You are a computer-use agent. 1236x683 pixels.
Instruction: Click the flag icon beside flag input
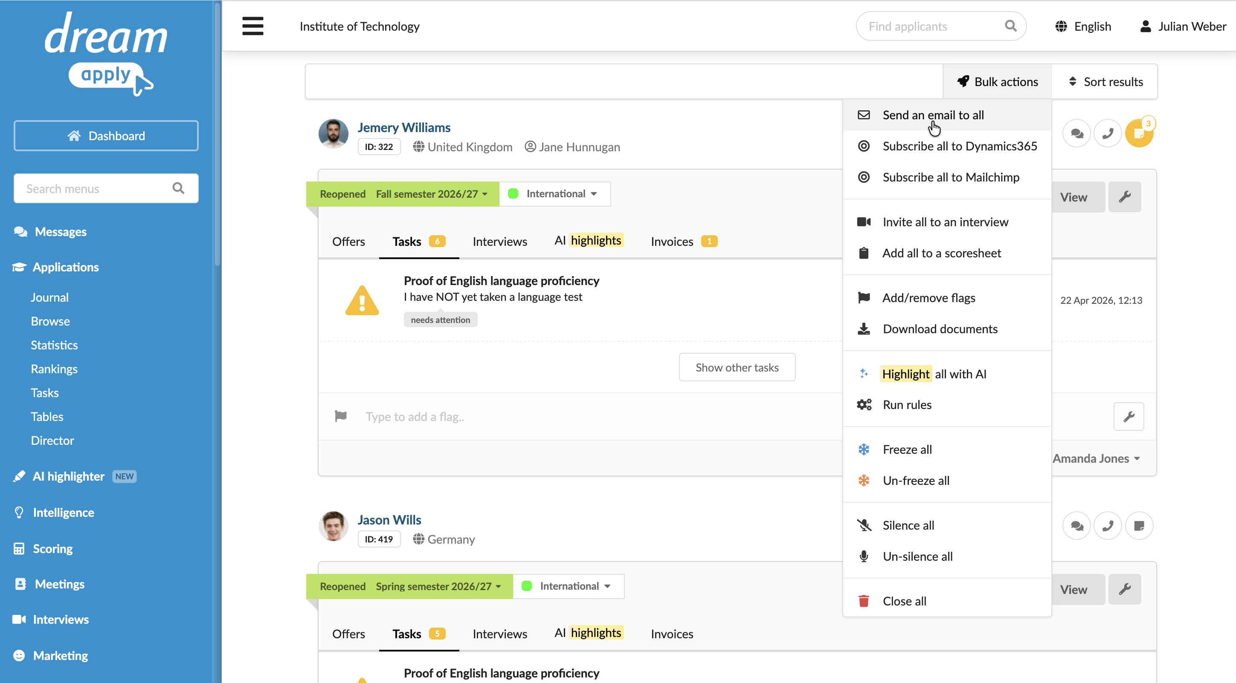[341, 416]
